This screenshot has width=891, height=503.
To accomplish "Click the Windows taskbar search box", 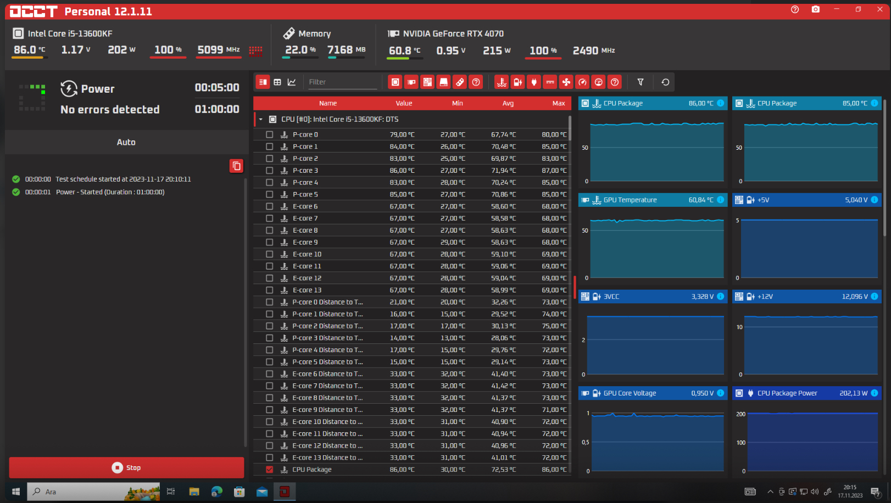I will pyautogui.click(x=93, y=491).
